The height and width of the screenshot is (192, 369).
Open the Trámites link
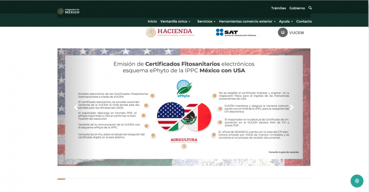point(278,8)
